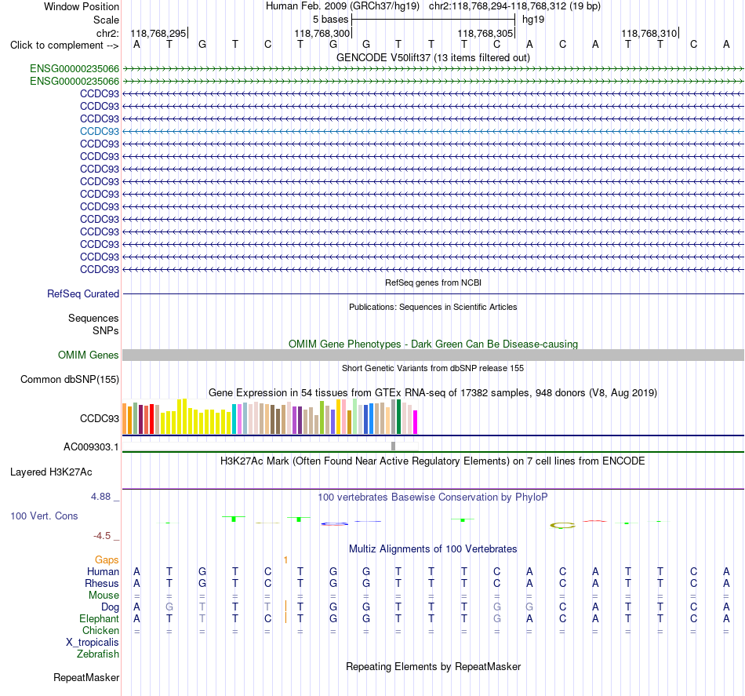Image resolution: width=745 pixels, height=696 pixels.
Task: Select the Elephant species alignment label
Action: 100,618
